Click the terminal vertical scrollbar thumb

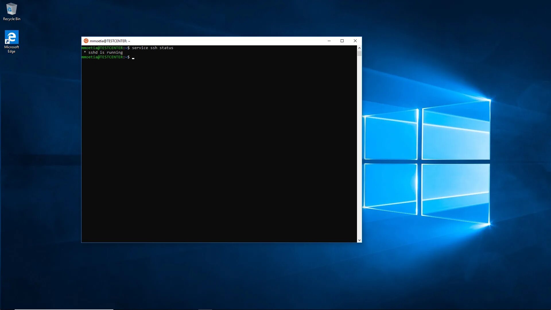(359, 53)
